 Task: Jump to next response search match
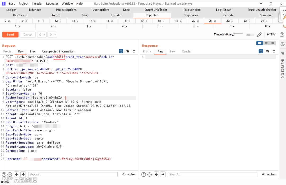click(163, 174)
